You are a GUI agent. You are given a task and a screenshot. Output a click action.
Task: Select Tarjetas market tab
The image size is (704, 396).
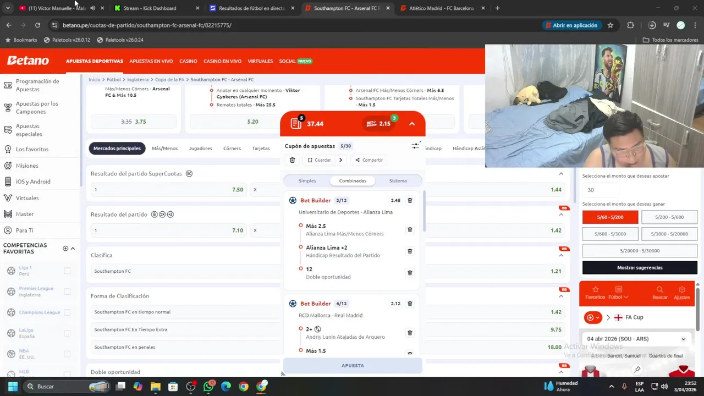(261, 148)
